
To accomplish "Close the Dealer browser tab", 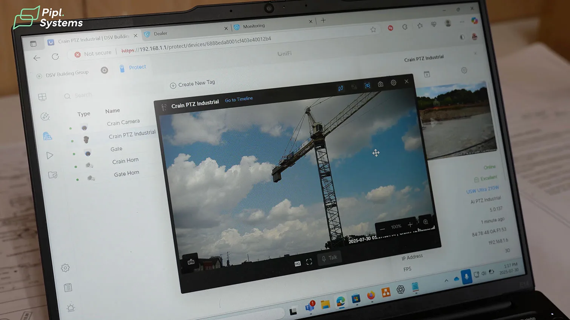I will (x=226, y=28).
